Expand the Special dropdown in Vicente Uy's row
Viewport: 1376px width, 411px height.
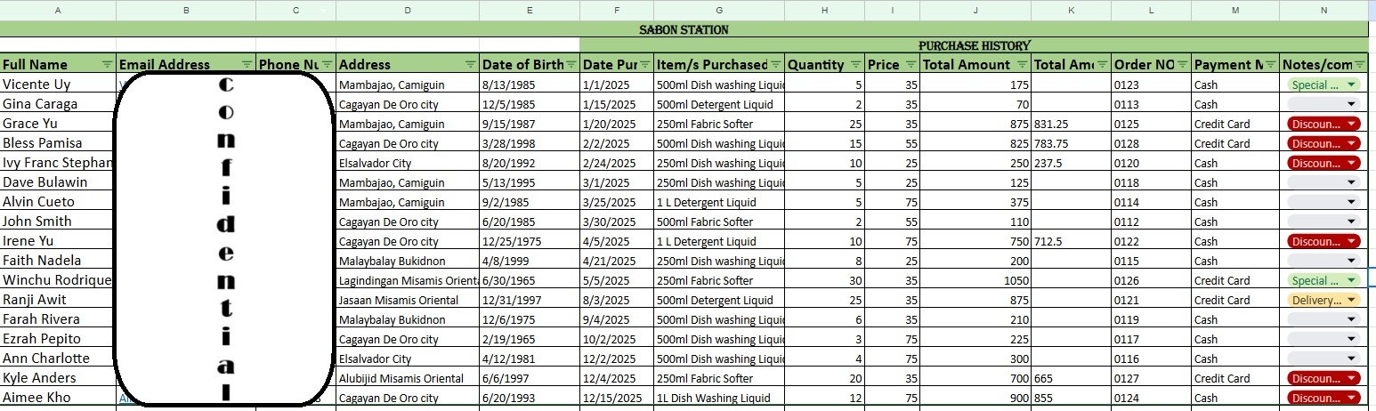(1352, 85)
